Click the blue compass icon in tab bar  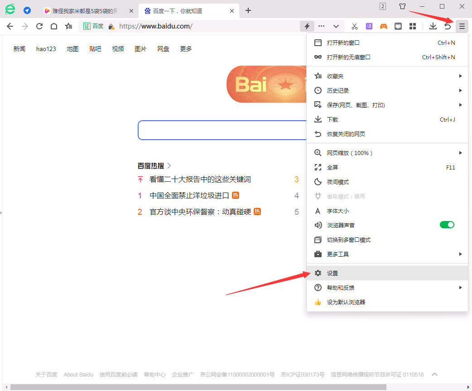27,10
